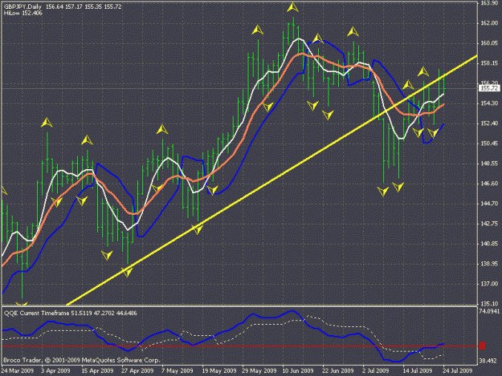Click the 146.60 price axis label
The width and height of the screenshot is (502, 376).
(x=489, y=184)
